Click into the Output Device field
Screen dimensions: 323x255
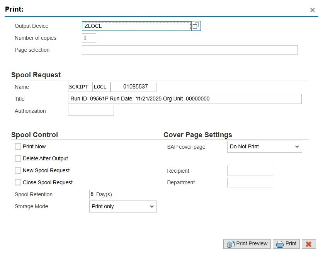coord(136,26)
